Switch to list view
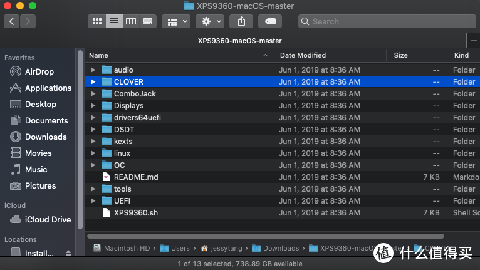 (x=114, y=21)
